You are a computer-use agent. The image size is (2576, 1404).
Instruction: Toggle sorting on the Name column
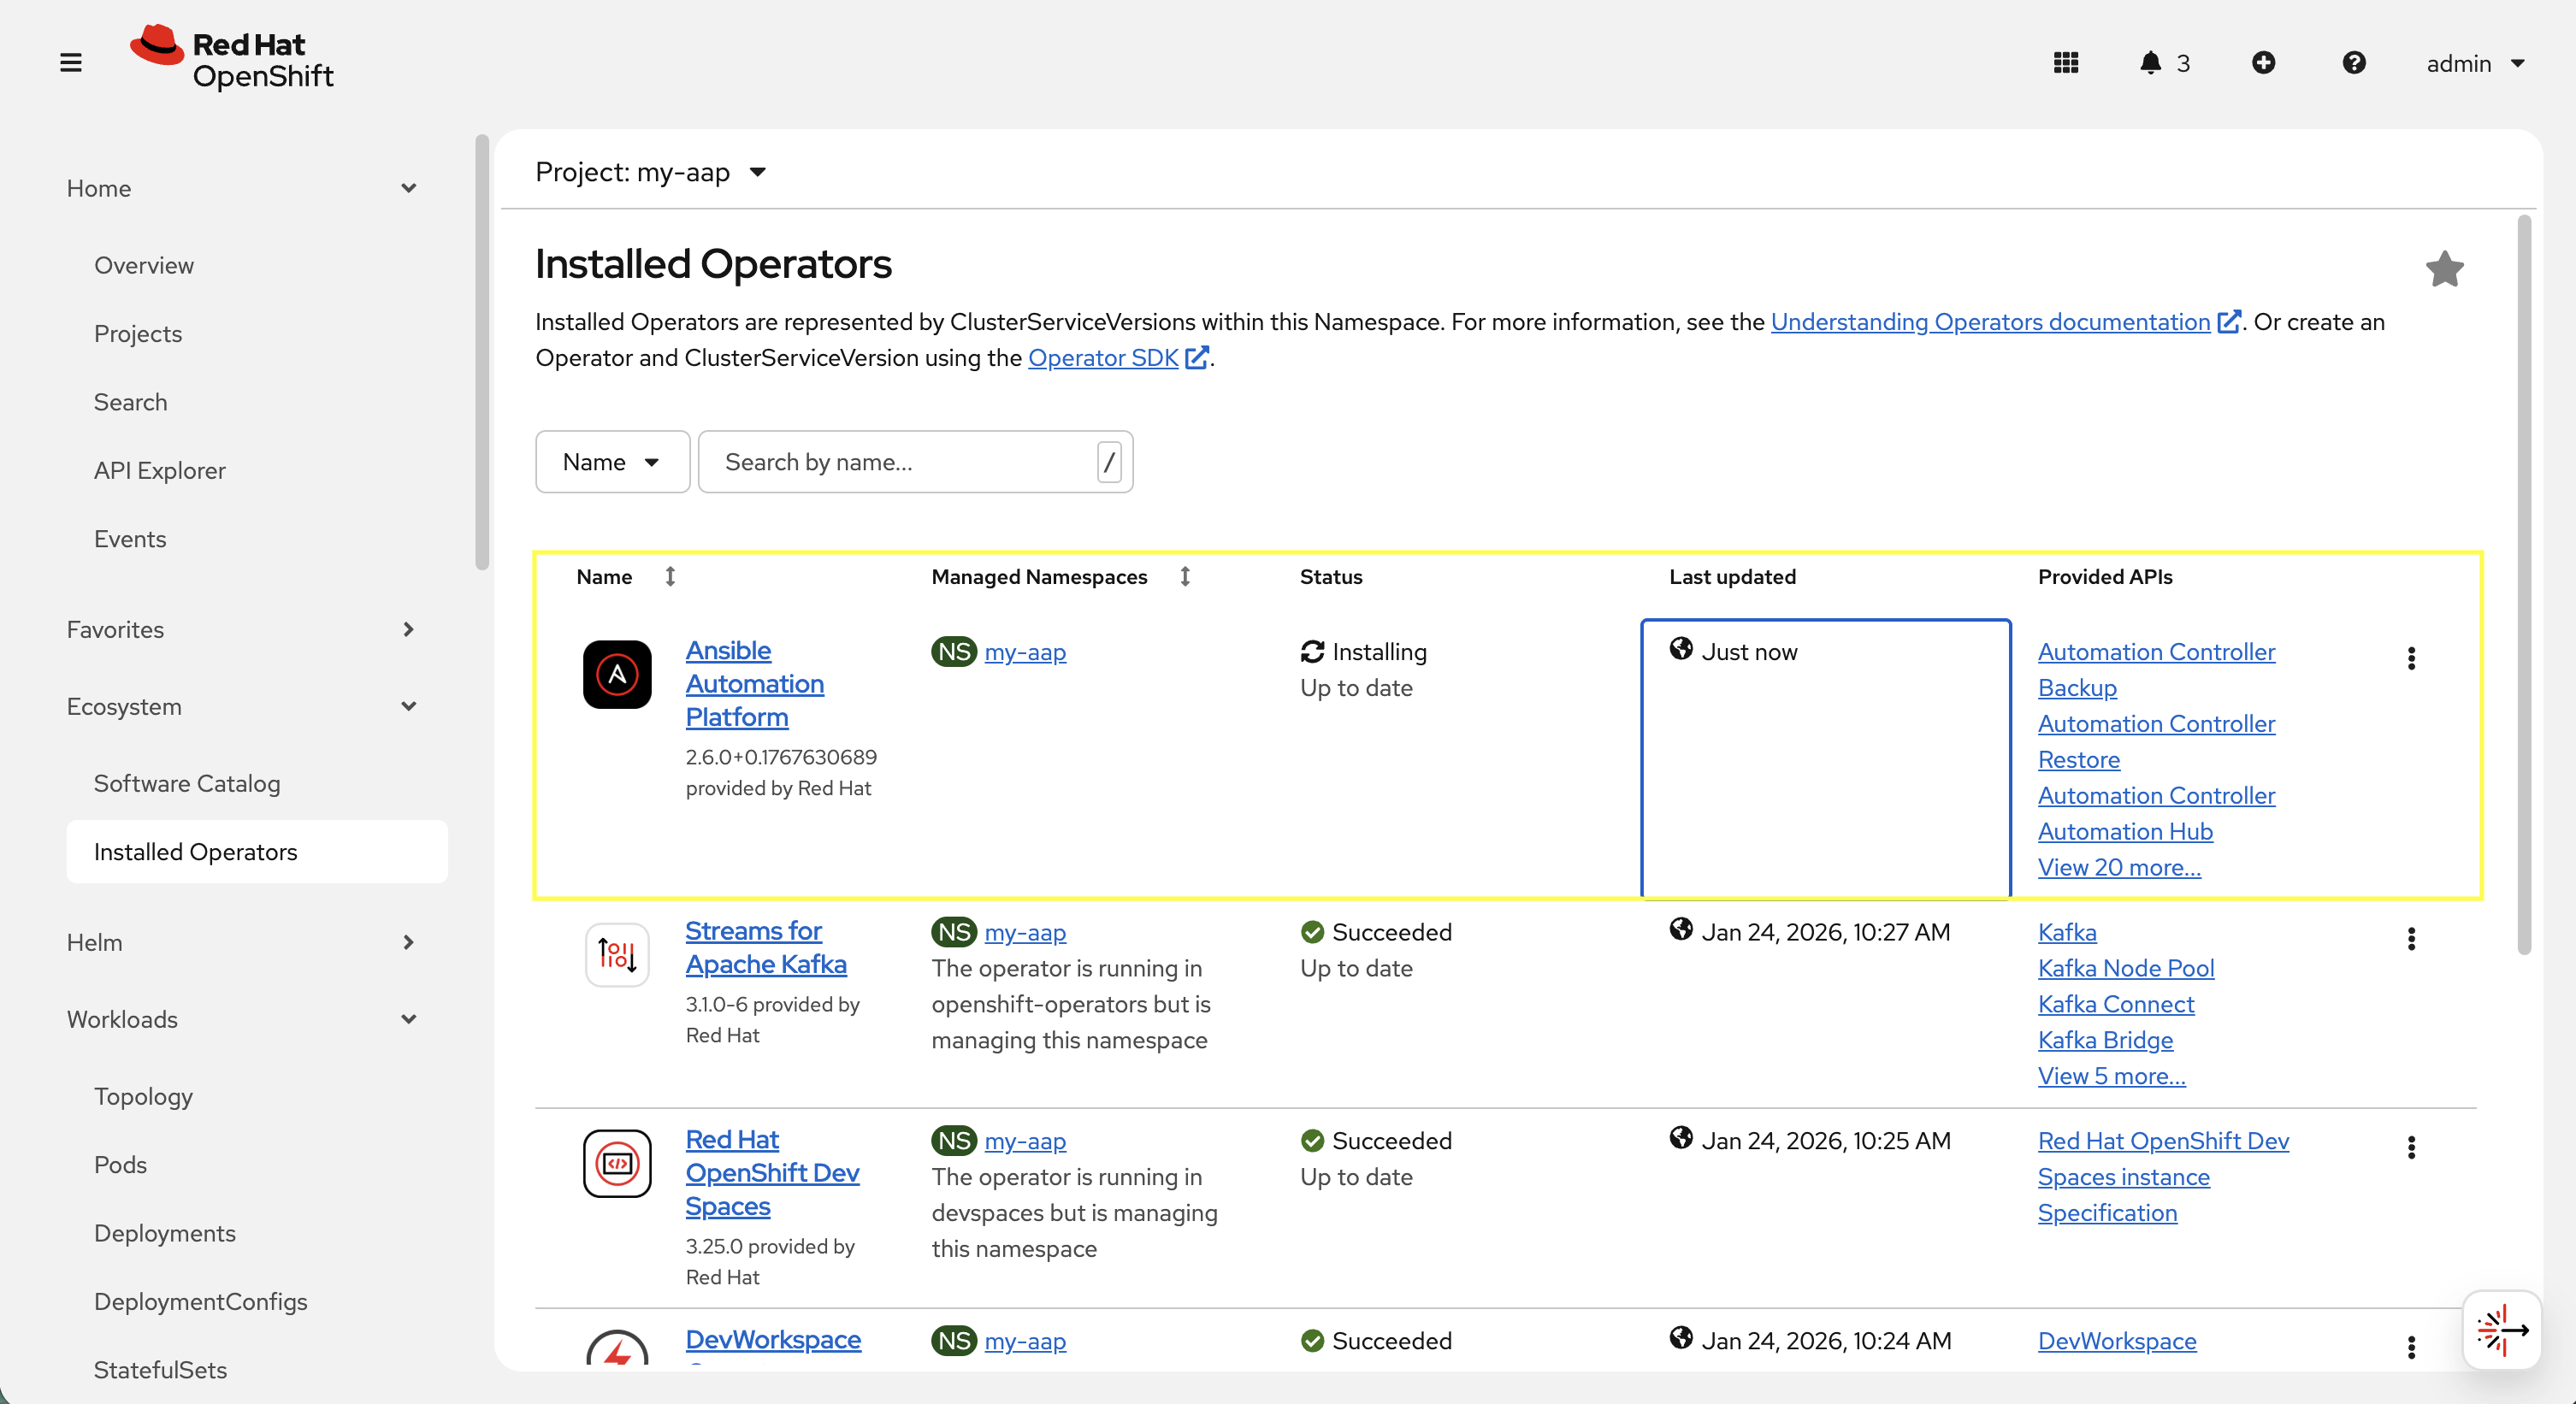pos(670,576)
